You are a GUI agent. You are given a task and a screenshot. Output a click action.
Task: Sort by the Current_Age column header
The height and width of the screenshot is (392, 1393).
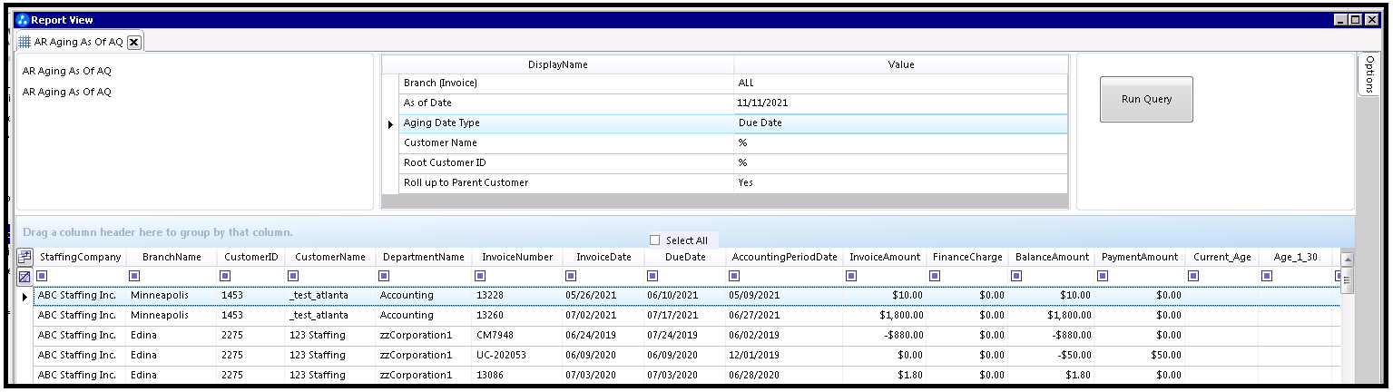[x=1221, y=258]
